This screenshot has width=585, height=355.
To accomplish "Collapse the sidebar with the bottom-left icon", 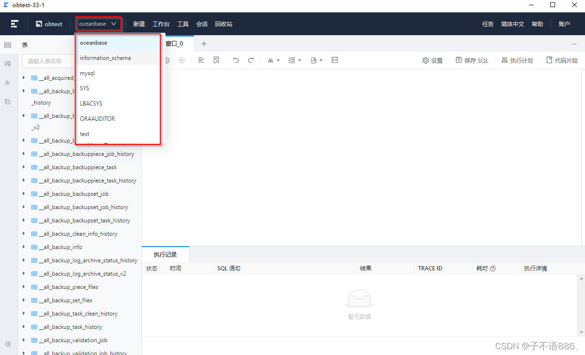I will [8, 344].
